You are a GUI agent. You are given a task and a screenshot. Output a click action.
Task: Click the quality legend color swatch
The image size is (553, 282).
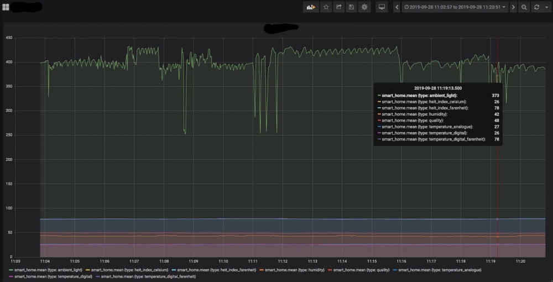[330, 270]
